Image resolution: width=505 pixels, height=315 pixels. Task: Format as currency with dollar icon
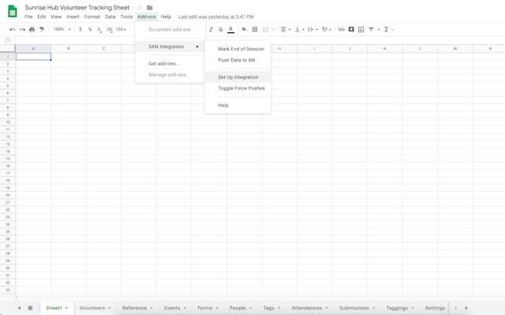tap(80, 29)
